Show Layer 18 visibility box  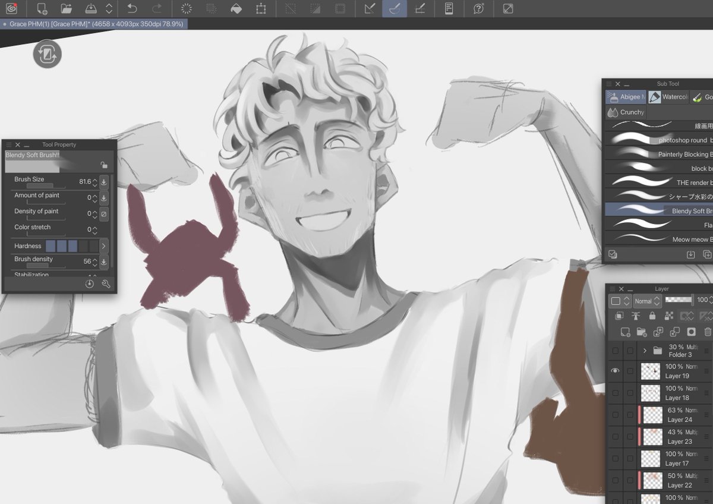click(x=615, y=393)
